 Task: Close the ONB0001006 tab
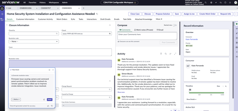[37, 8]
